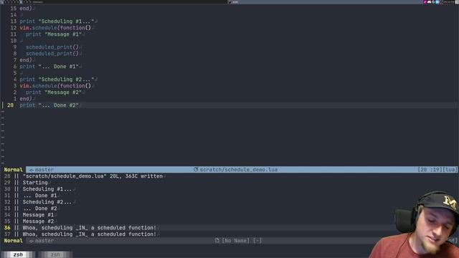Click the upper Normal mode indicator
This screenshot has height=258, width=459.
[x=13, y=170]
